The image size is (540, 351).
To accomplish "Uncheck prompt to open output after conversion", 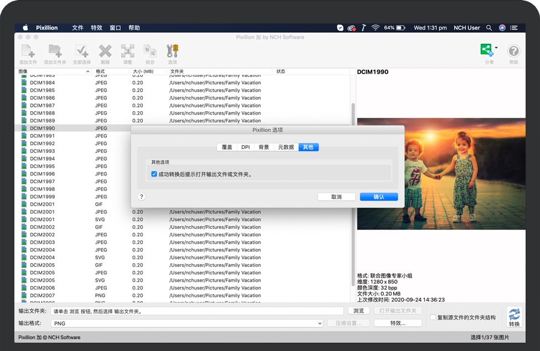I will click(153, 174).
